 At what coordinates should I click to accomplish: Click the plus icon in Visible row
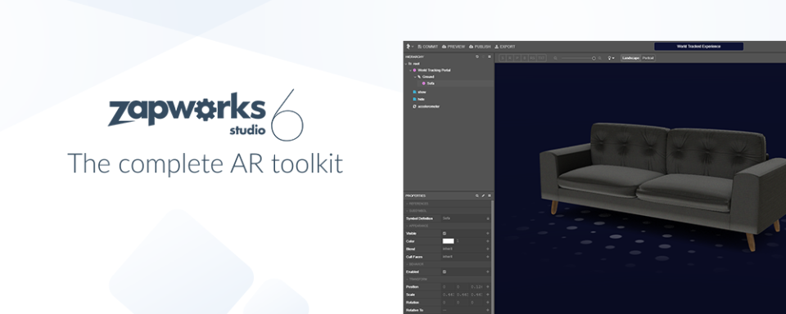tap(488, 233)
